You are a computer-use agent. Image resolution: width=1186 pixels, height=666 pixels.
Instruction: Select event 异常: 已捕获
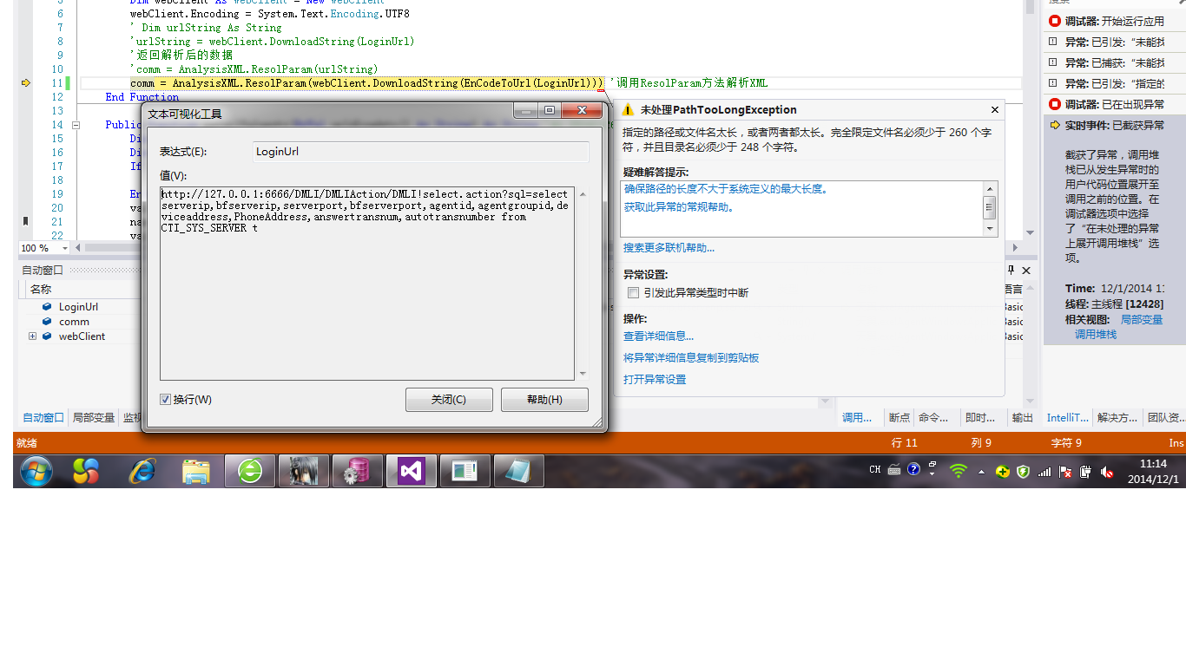click(1114, 62)
